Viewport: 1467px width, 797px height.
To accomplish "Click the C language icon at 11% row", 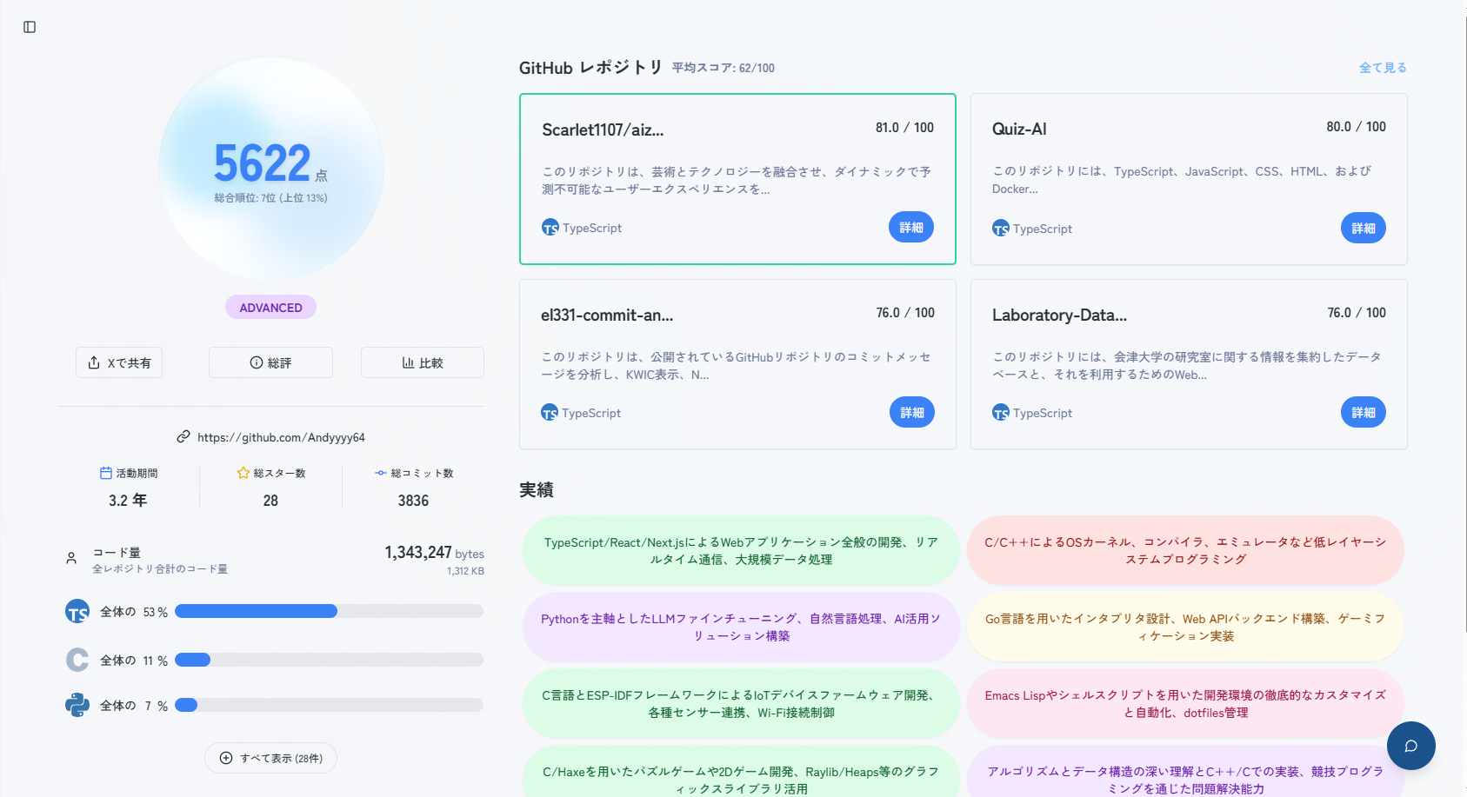I will pyautogui.click(x=77, y=660).
